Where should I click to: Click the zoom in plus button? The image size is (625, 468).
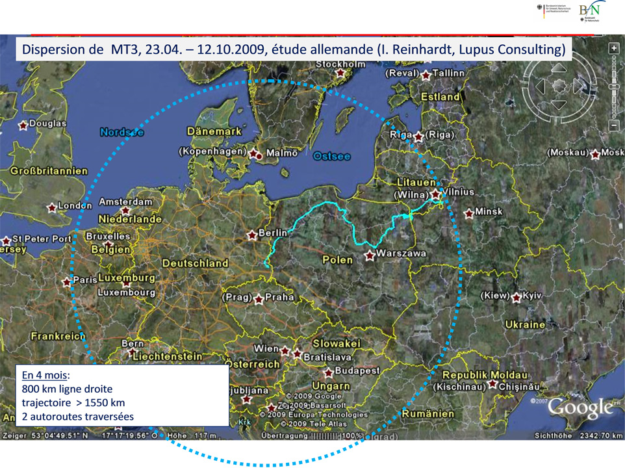(x=614, y=48)
